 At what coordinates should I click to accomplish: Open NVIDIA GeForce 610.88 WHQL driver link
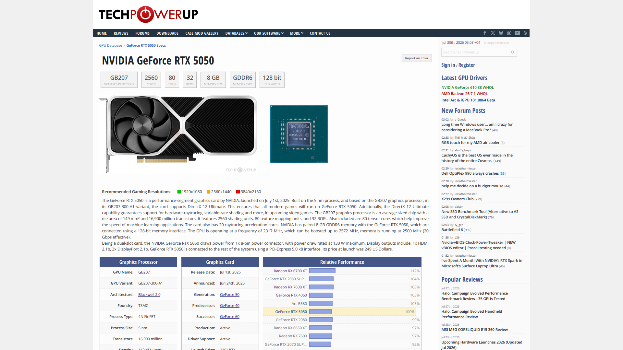[468, 87]
